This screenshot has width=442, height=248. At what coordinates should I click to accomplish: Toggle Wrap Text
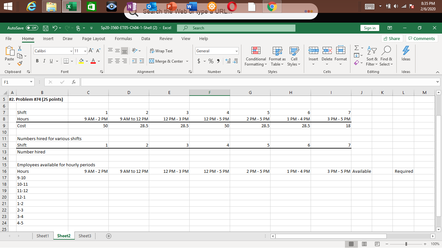(x=161, y=51)
